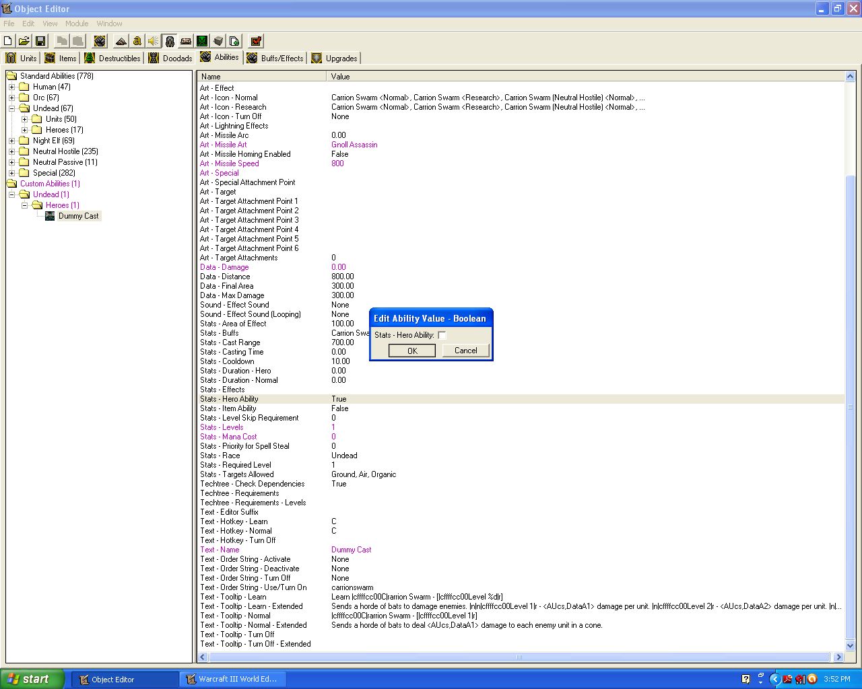Click the New file toolbar icon

click(8, 41)
